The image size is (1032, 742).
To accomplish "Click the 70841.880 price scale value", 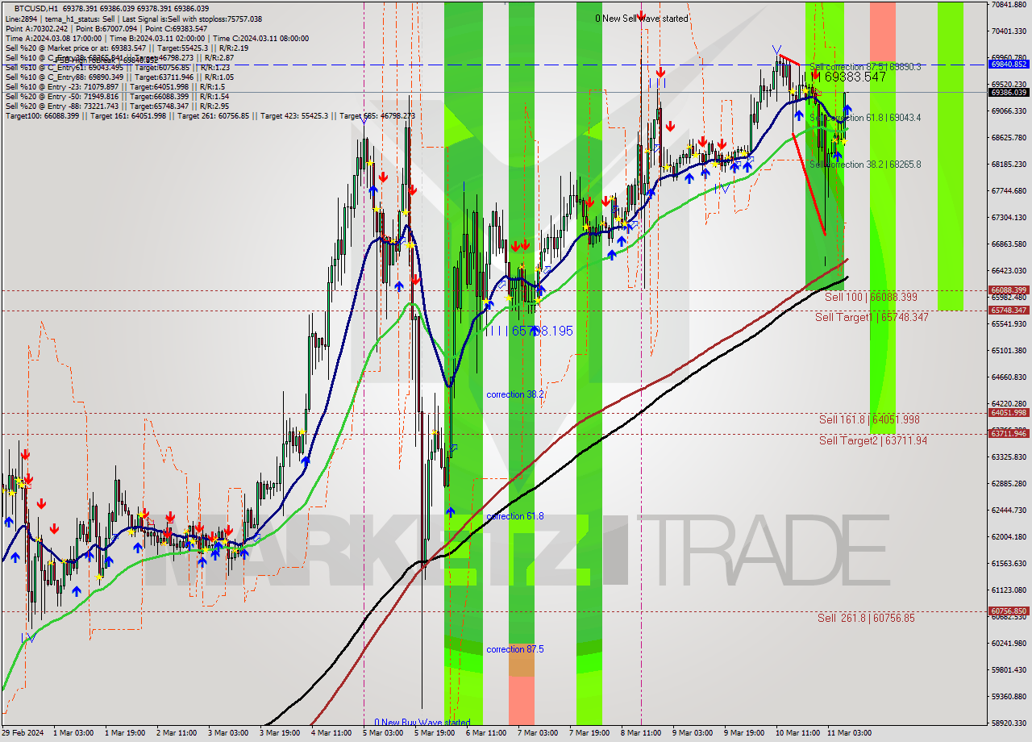I will [1008, 5].
